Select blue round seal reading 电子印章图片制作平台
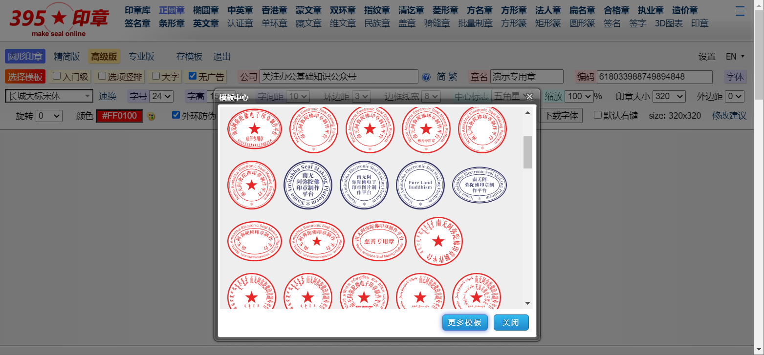The image size is (764, 355). click(x=364, y=185)
